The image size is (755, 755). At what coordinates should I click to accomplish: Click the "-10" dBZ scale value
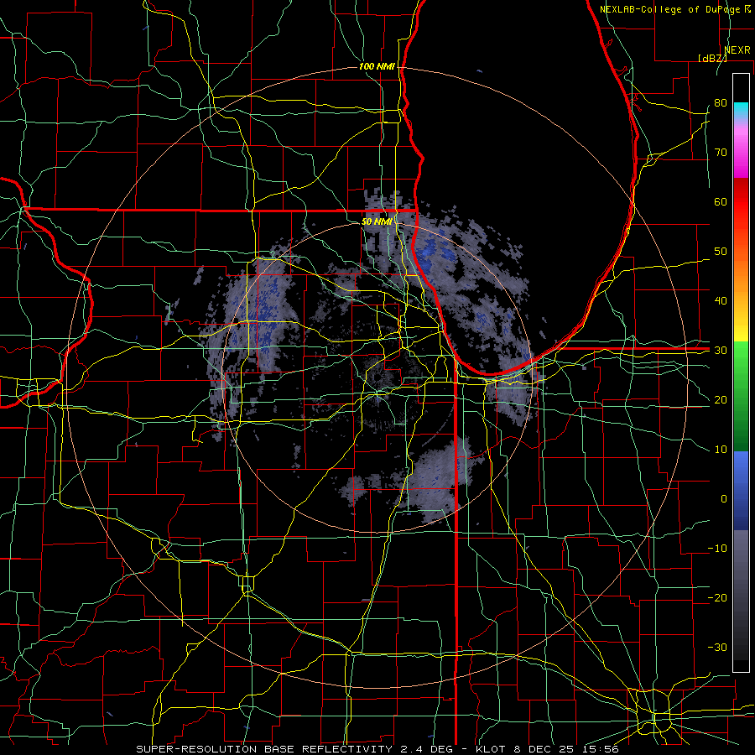tap(717, 549)
